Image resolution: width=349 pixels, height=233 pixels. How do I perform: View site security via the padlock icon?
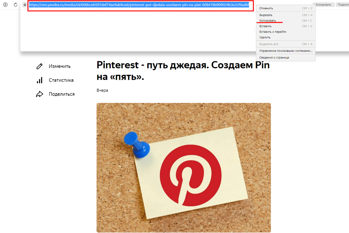[x=25, y=5]
